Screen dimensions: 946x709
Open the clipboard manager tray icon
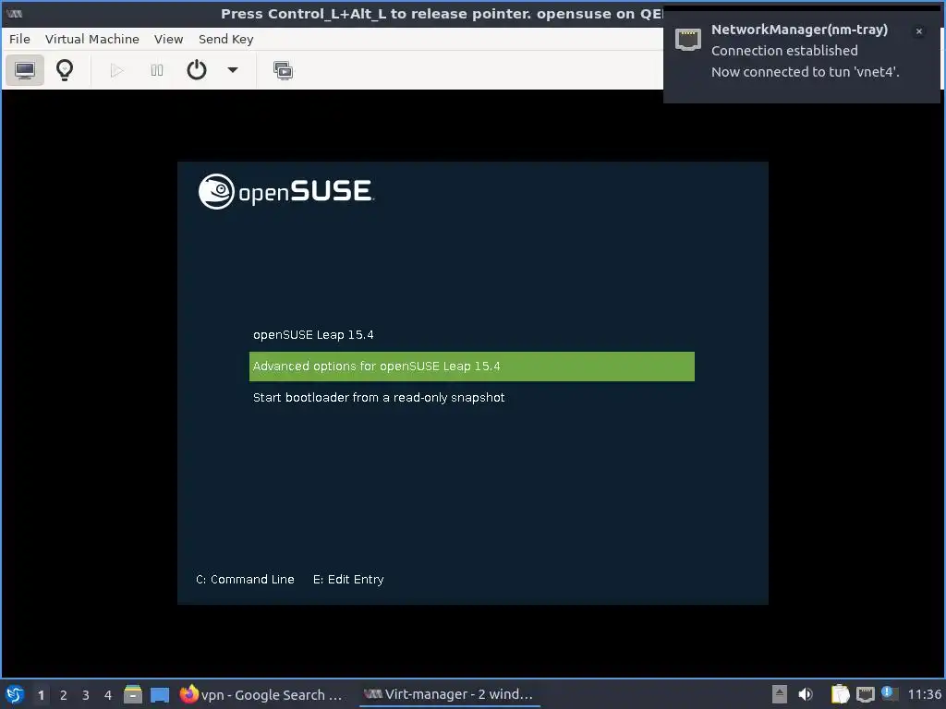tap(840, 694)
